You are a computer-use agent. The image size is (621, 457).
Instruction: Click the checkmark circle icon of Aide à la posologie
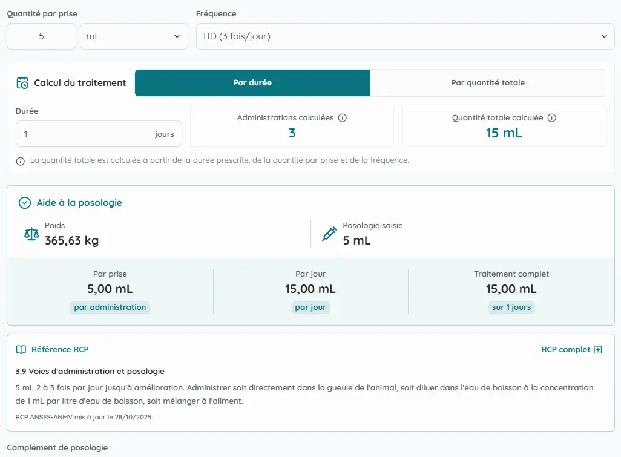click(25, 203)
